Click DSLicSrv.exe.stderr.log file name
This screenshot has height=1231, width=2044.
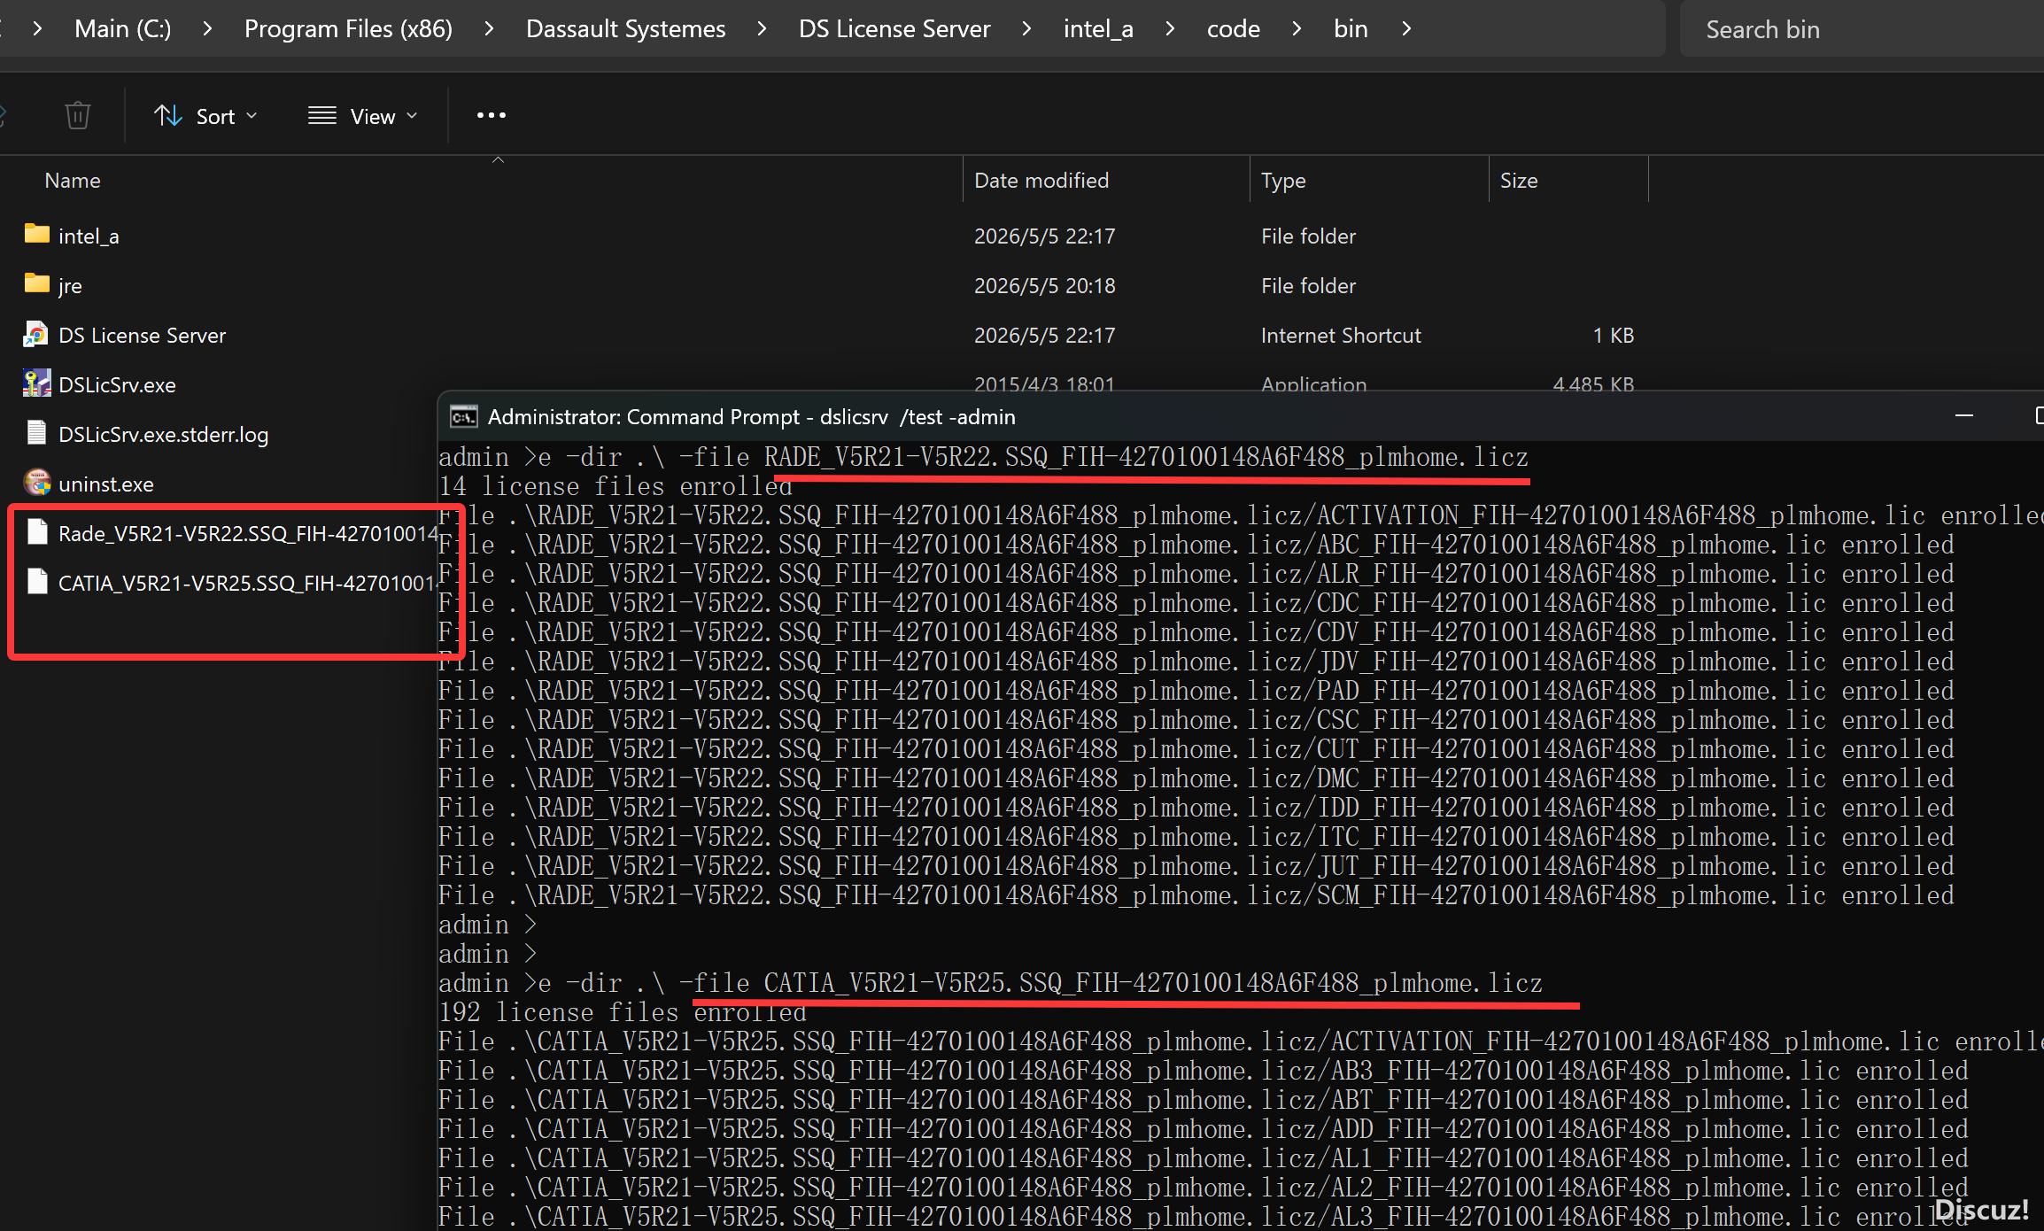point(163,435)
